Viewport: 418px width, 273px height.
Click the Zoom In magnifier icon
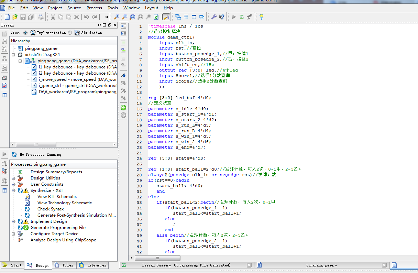click(117, 17)
